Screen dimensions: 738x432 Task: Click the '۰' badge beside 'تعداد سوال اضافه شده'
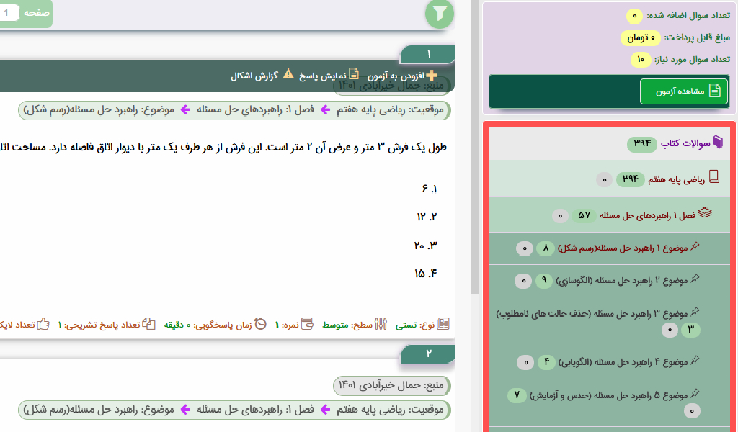point(634,16)
